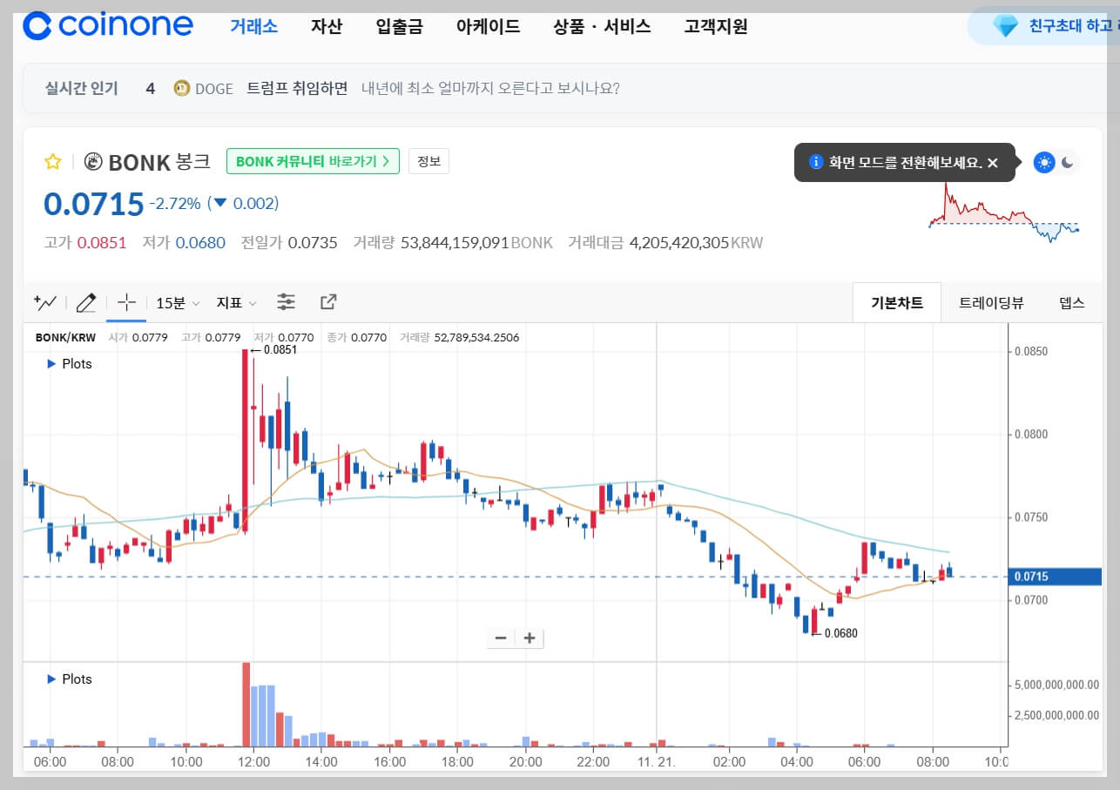Toggle the BONK favorite star
Viewport: 1120px width, 790px height.
52,161
